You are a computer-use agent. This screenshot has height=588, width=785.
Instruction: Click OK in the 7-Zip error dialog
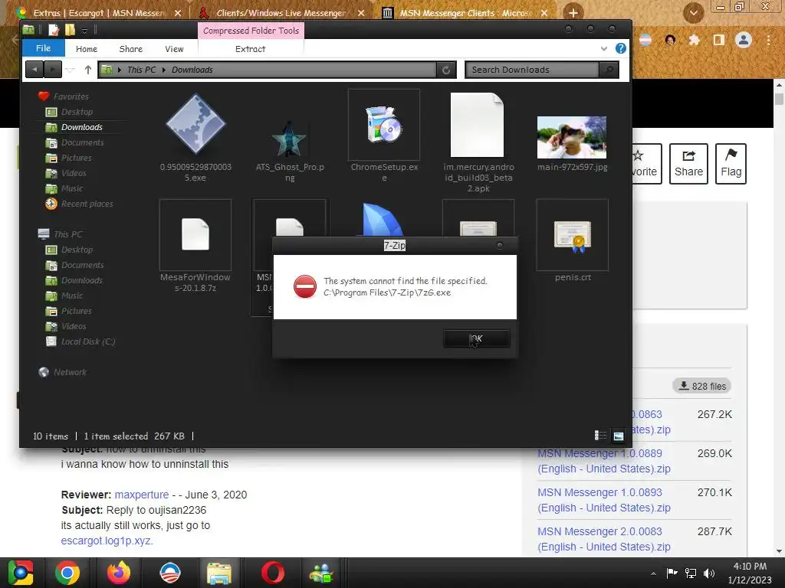point(477,338)
